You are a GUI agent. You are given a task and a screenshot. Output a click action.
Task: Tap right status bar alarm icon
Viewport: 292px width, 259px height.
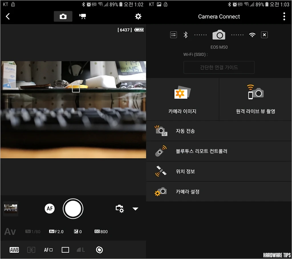(x=235, y=4)
